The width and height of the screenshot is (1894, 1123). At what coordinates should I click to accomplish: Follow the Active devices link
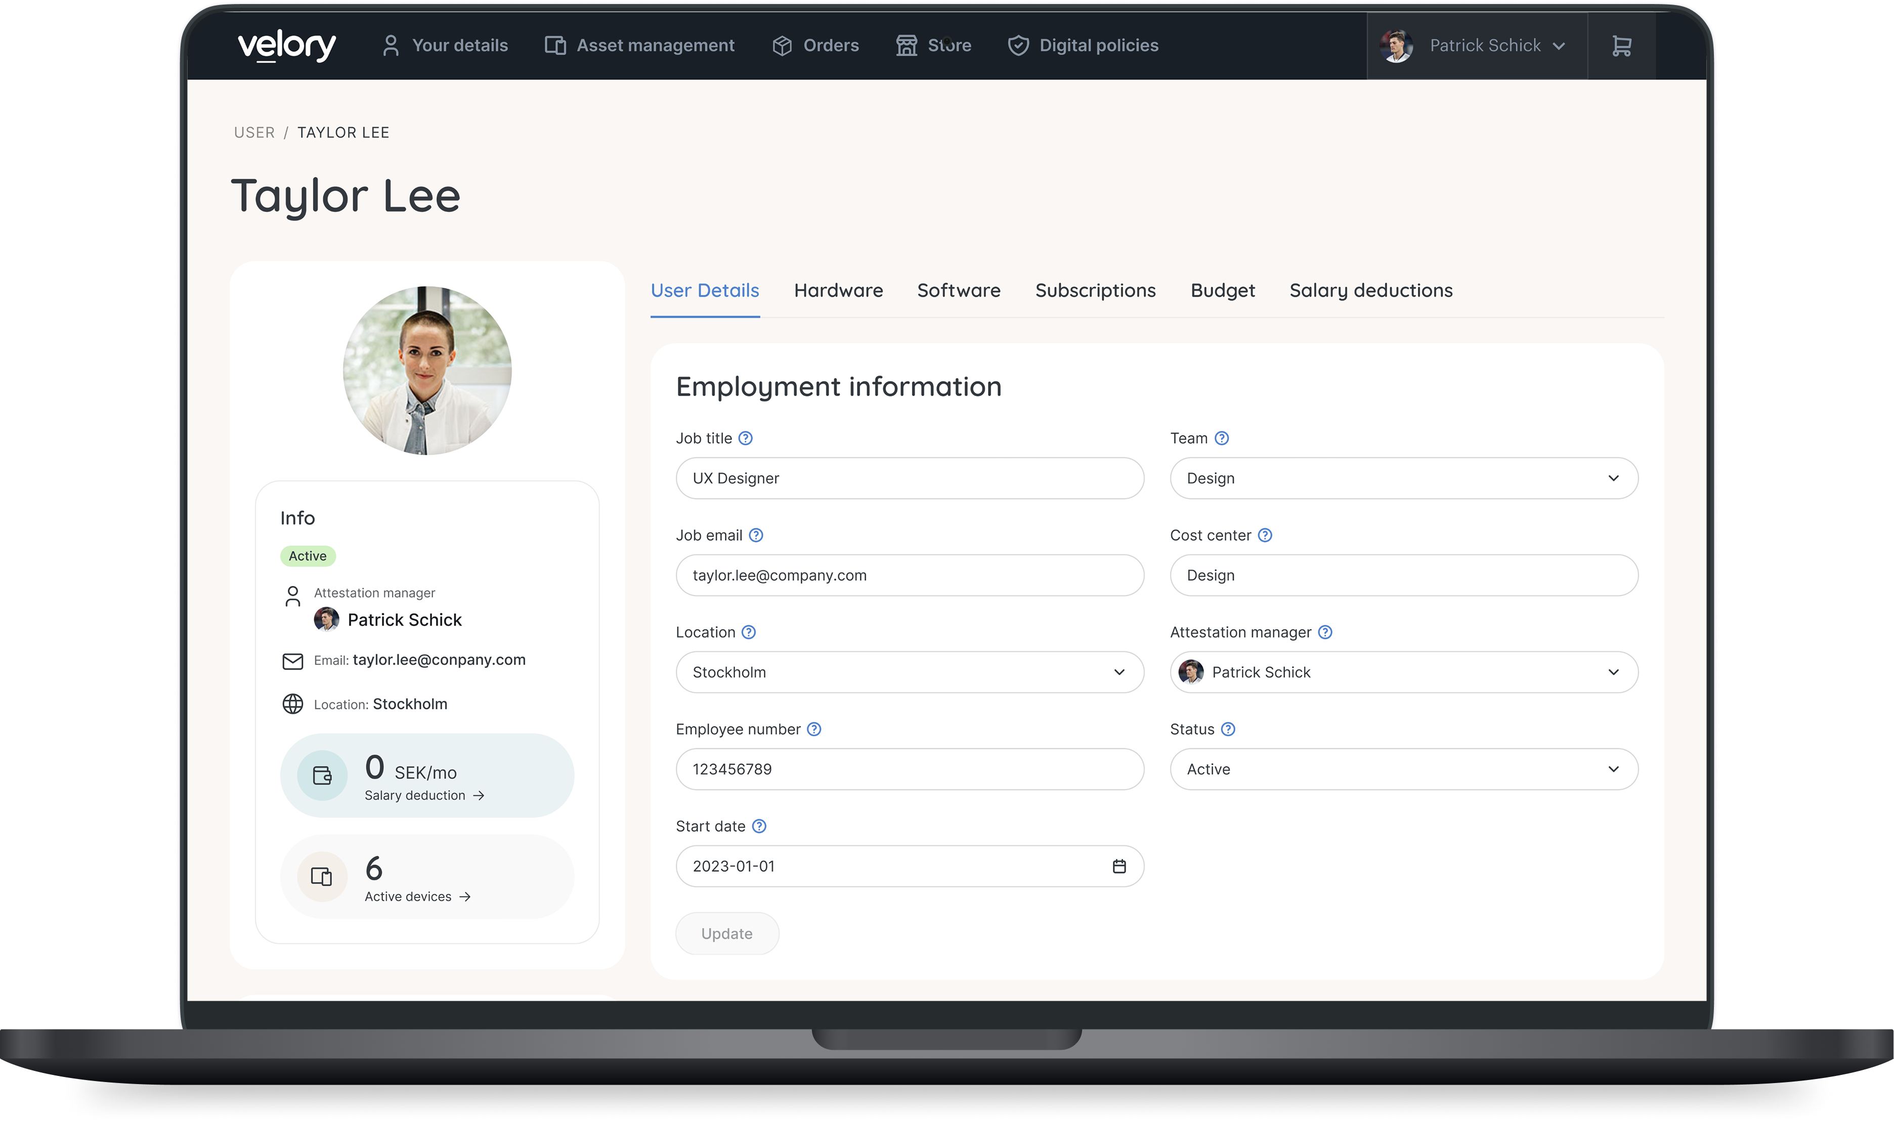[x=417, y=896]
